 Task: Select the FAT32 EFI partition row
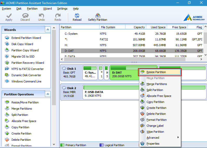coord(132,39)
